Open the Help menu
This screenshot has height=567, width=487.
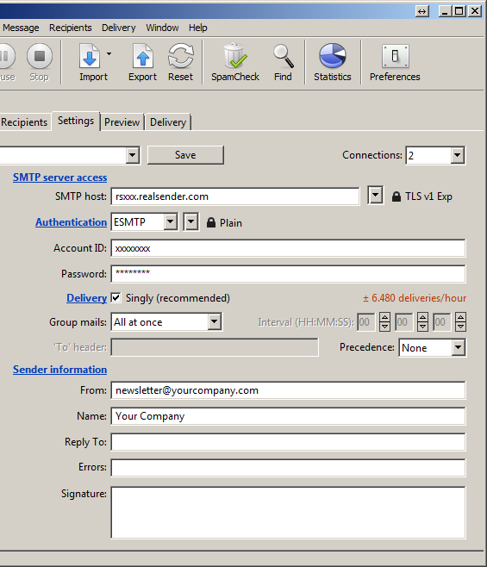198,28
